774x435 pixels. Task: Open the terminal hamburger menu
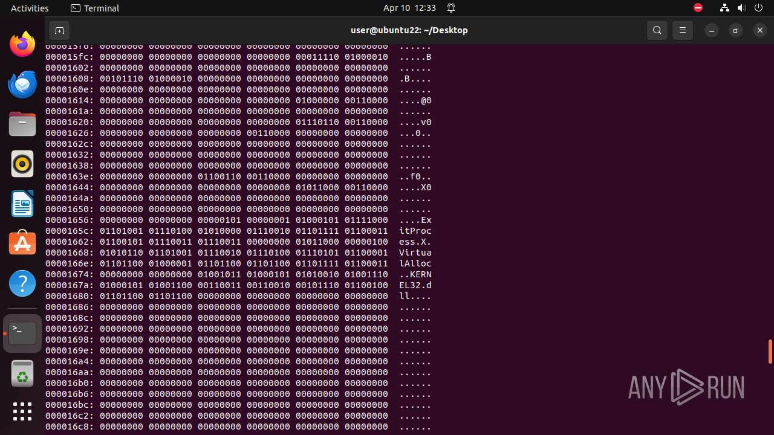(683, 30)
